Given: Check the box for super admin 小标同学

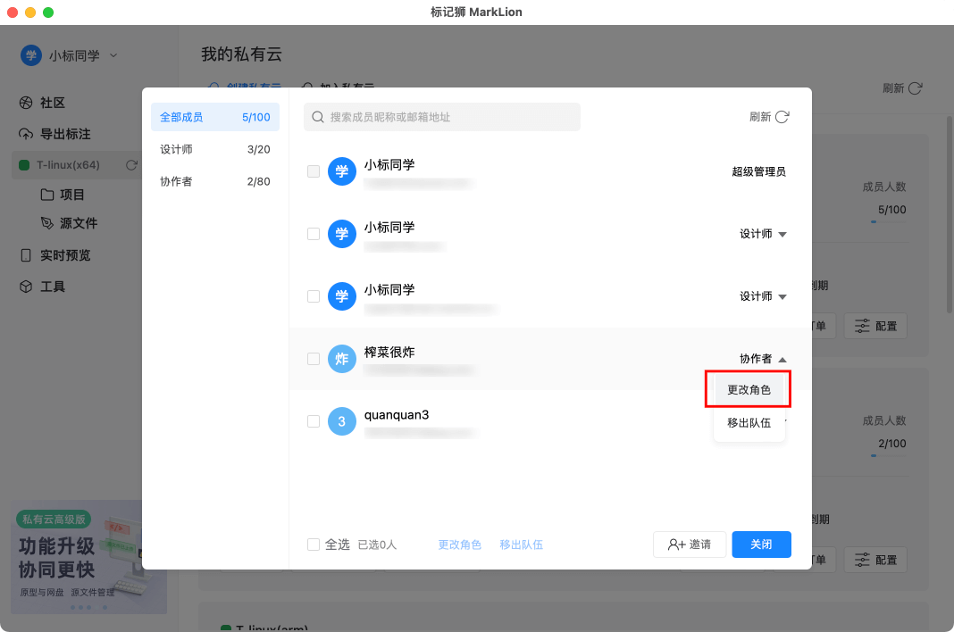Looking at the screenshot, I should click(314, 171).
